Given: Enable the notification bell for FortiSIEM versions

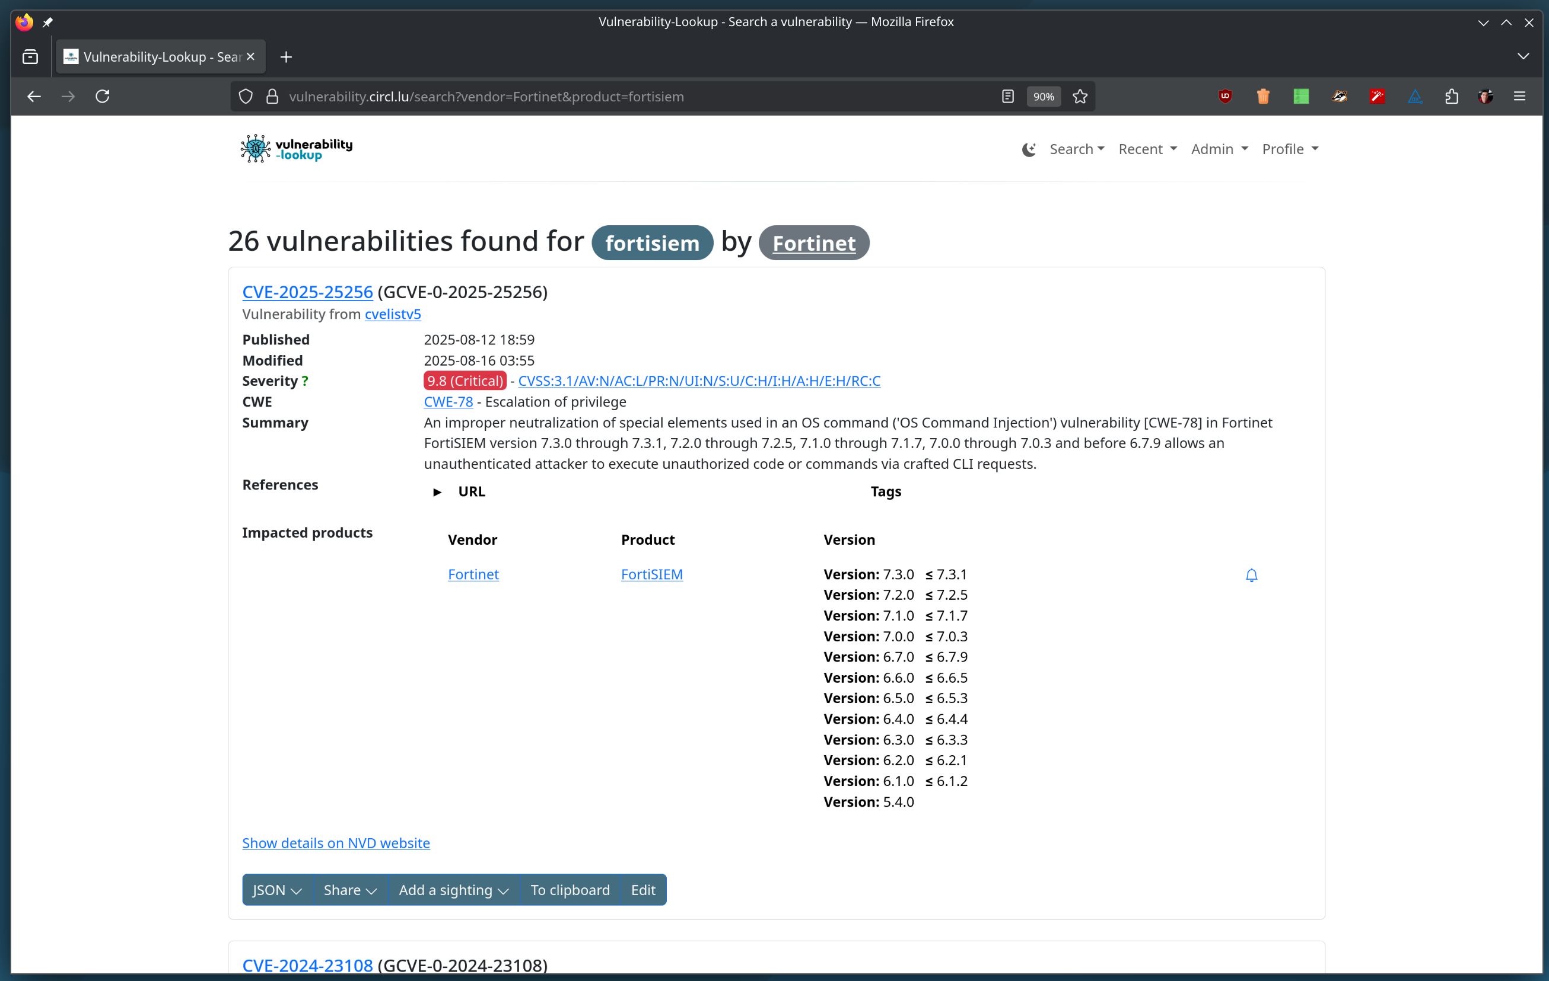Looking at the screenshot, I should point(1251,576).
